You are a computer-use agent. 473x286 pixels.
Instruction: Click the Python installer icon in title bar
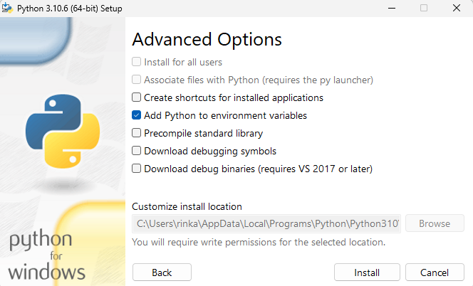(8, 8)
